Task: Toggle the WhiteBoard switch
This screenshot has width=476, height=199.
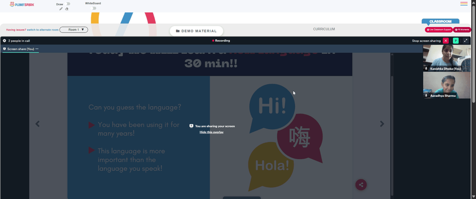Action: click(x=94, y=8)
